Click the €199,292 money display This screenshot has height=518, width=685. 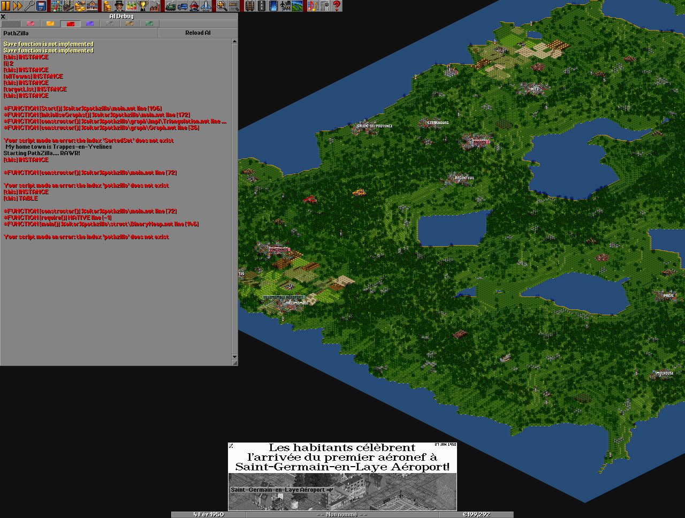pos(476,514)
